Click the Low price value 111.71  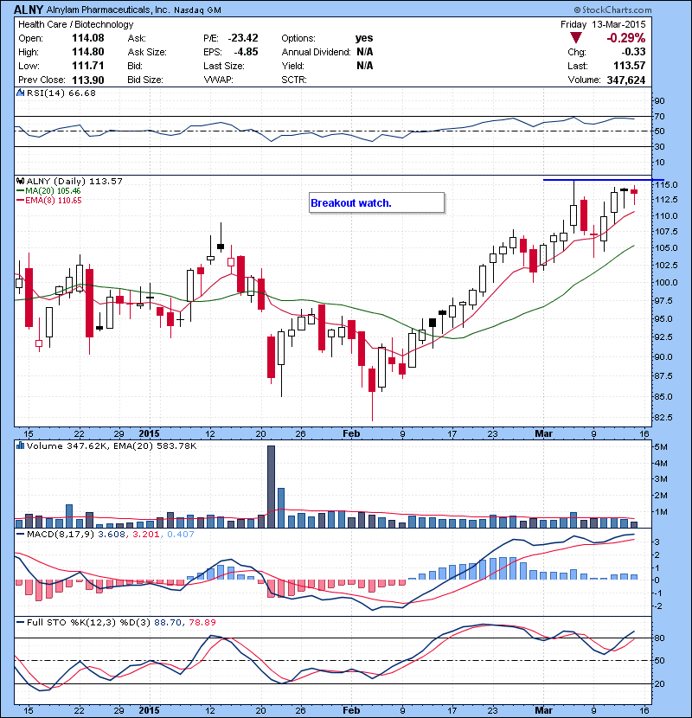(88, 66)
